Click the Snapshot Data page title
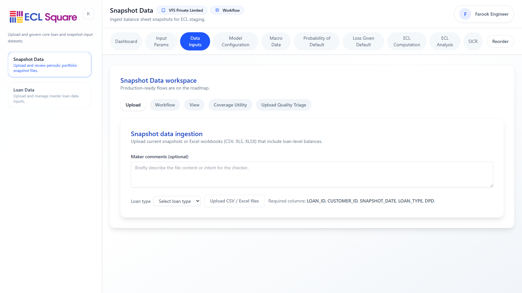The height and width of the screenshot is (293, 522). pos(131,10)
